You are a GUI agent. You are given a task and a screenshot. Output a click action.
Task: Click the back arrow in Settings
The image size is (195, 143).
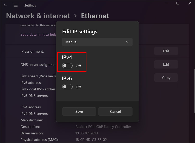point(5,5)
